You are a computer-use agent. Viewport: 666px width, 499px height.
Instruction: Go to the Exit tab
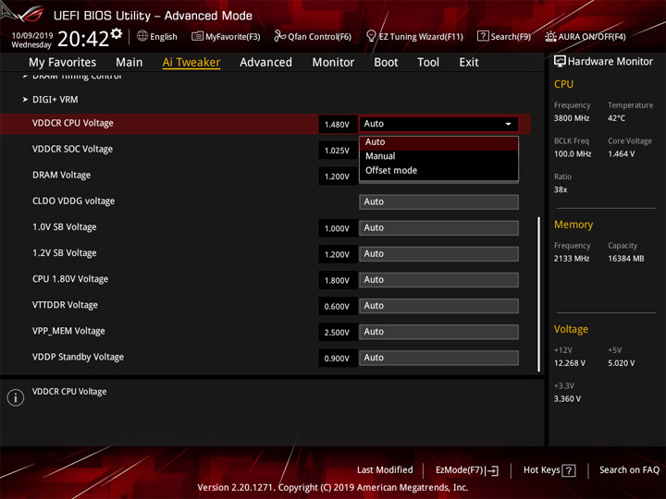[469, 63]
